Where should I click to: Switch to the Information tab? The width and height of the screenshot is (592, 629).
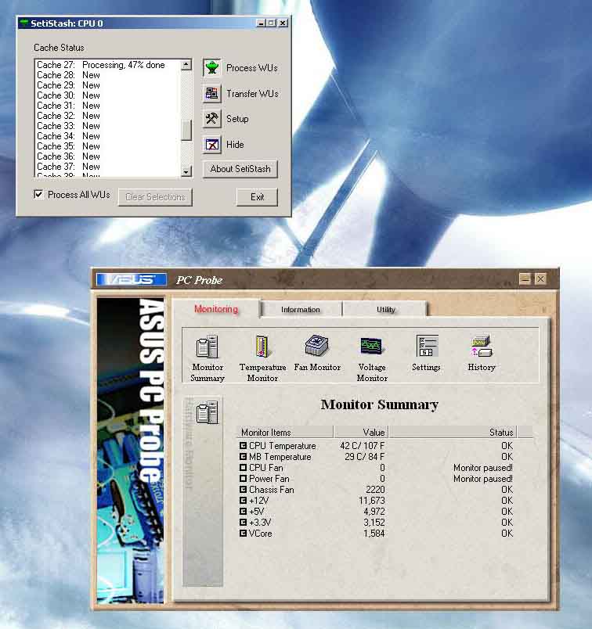[x=301, y=310]
